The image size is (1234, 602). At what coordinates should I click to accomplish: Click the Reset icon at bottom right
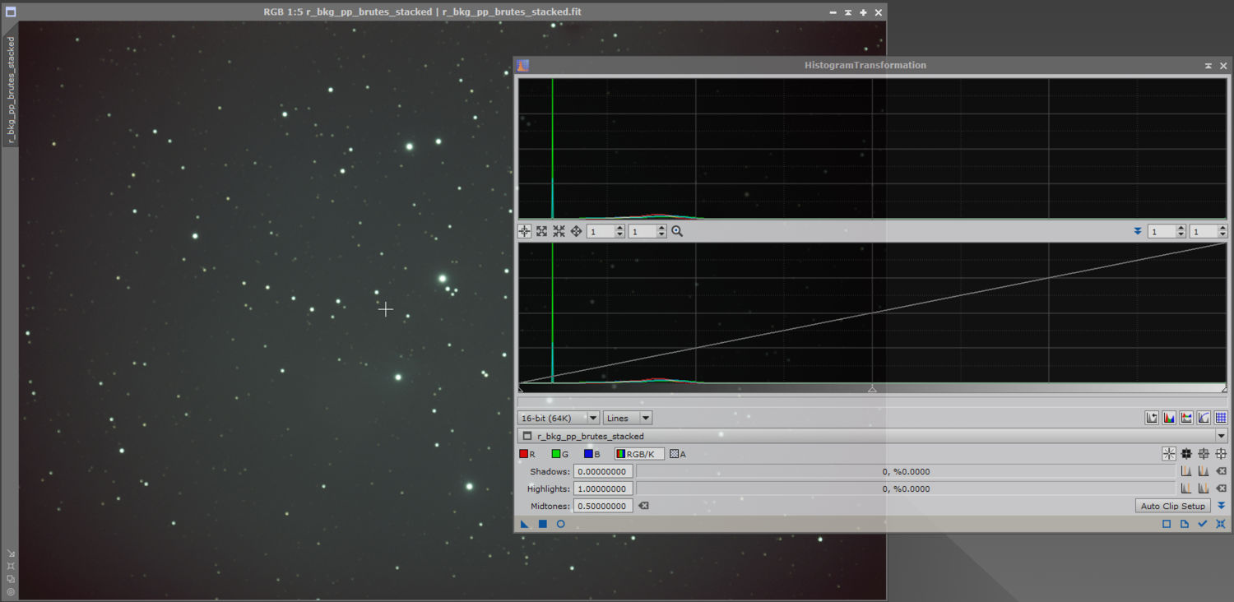[1221, 524]
